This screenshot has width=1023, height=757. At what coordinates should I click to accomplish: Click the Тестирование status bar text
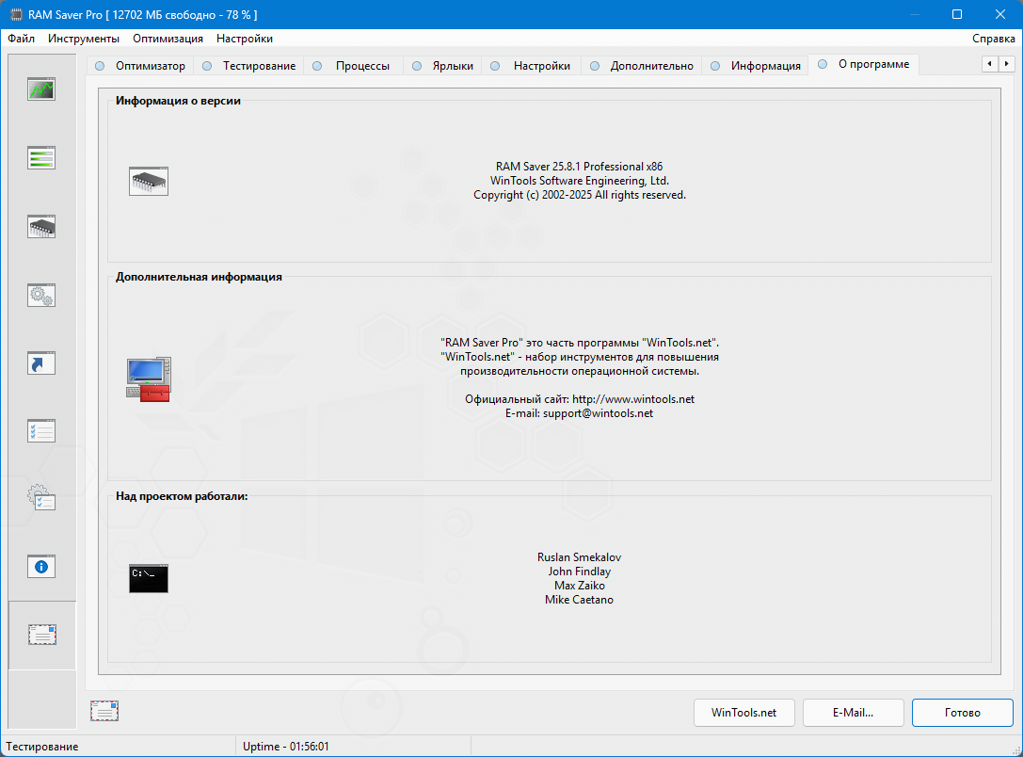tap(42, 747)
